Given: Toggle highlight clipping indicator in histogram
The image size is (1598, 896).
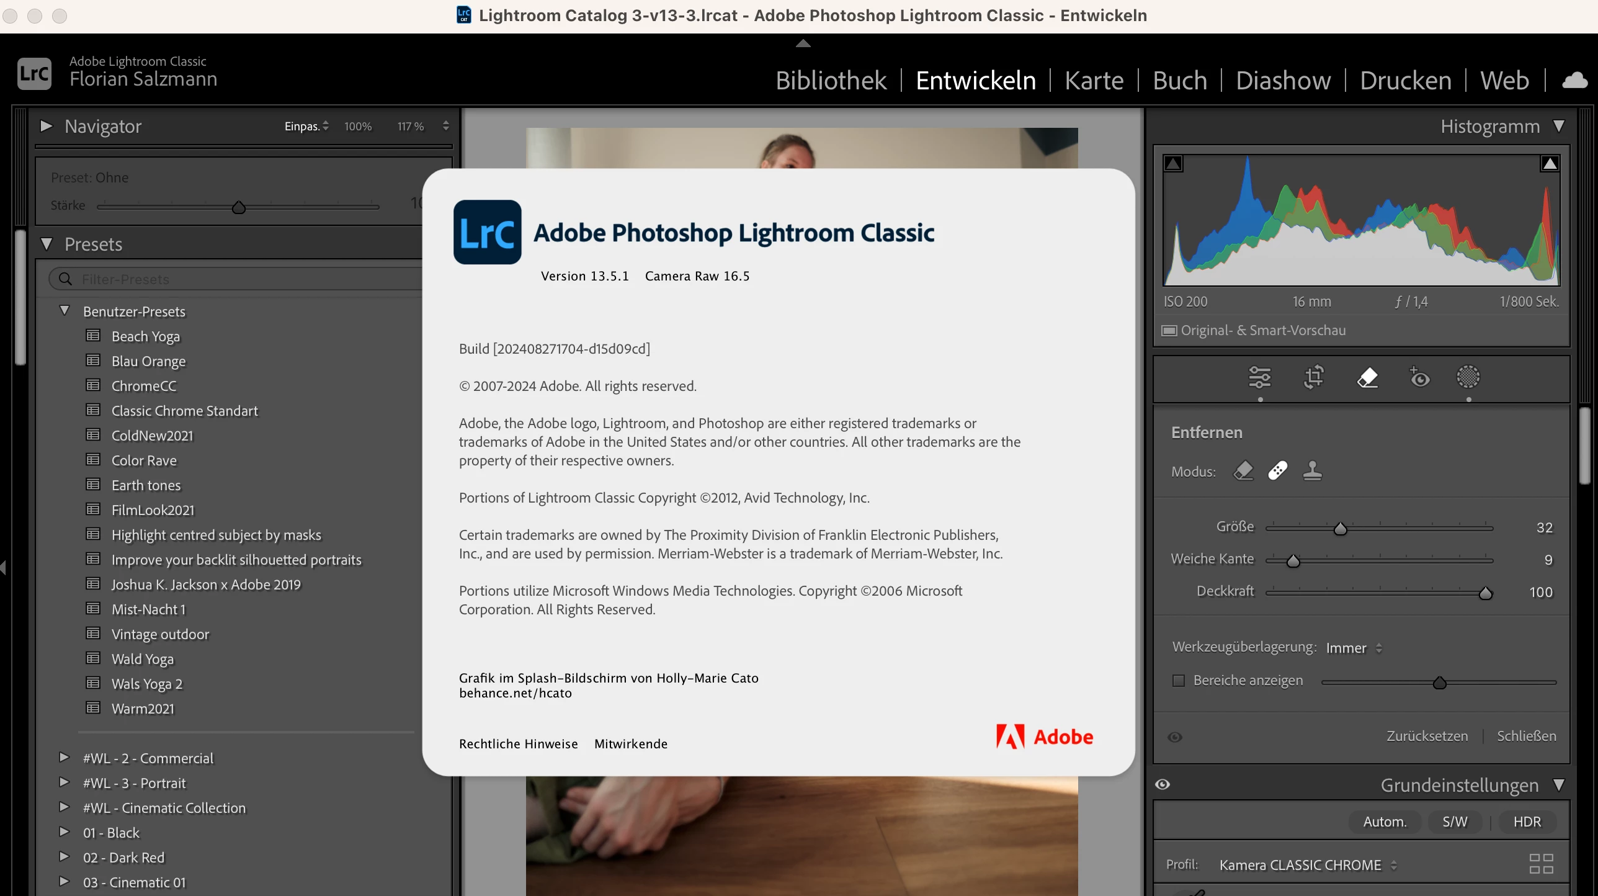Looking at the screenshot, I should pos(1550,163).
